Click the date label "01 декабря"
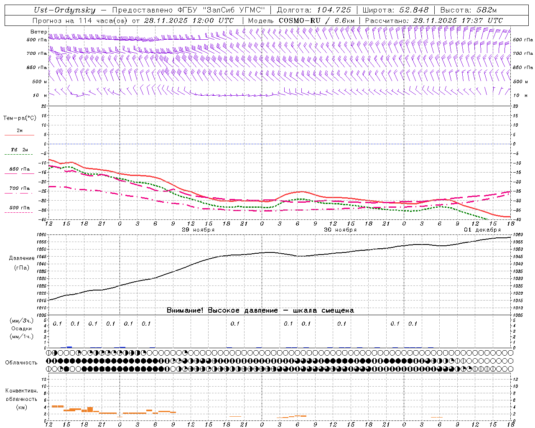 point(482,229)
